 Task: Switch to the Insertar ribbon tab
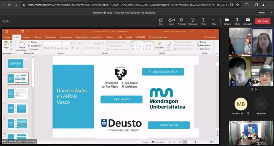point(27,37)
